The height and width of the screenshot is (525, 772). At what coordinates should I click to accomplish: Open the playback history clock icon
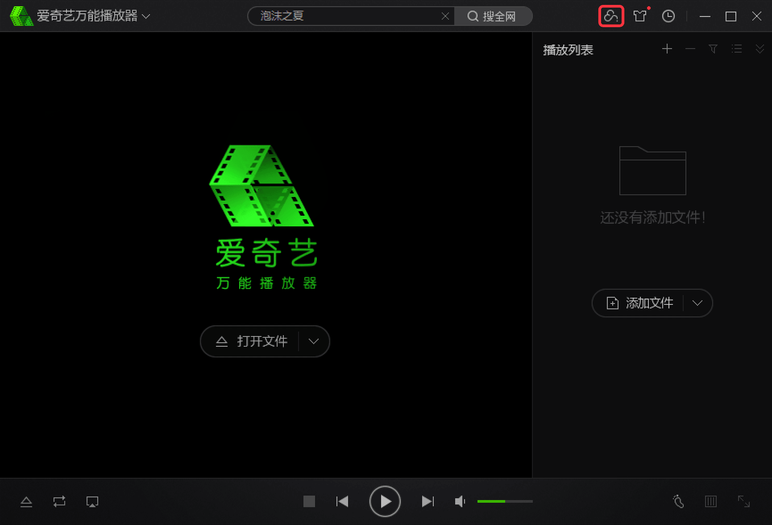[668, 16]
